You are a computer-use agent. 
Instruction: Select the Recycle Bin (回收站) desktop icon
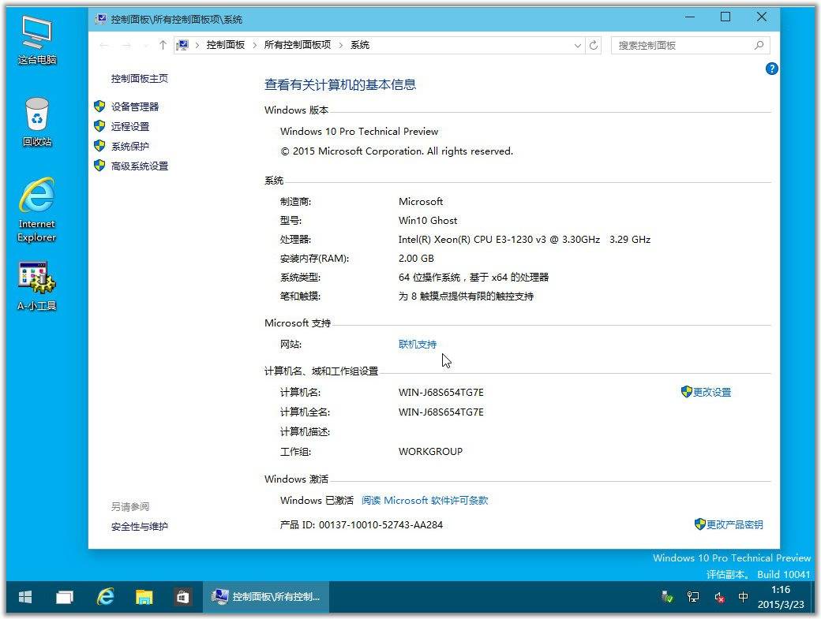tap(36, 121)
